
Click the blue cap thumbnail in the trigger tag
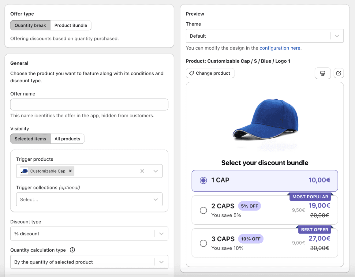point(24,171)
